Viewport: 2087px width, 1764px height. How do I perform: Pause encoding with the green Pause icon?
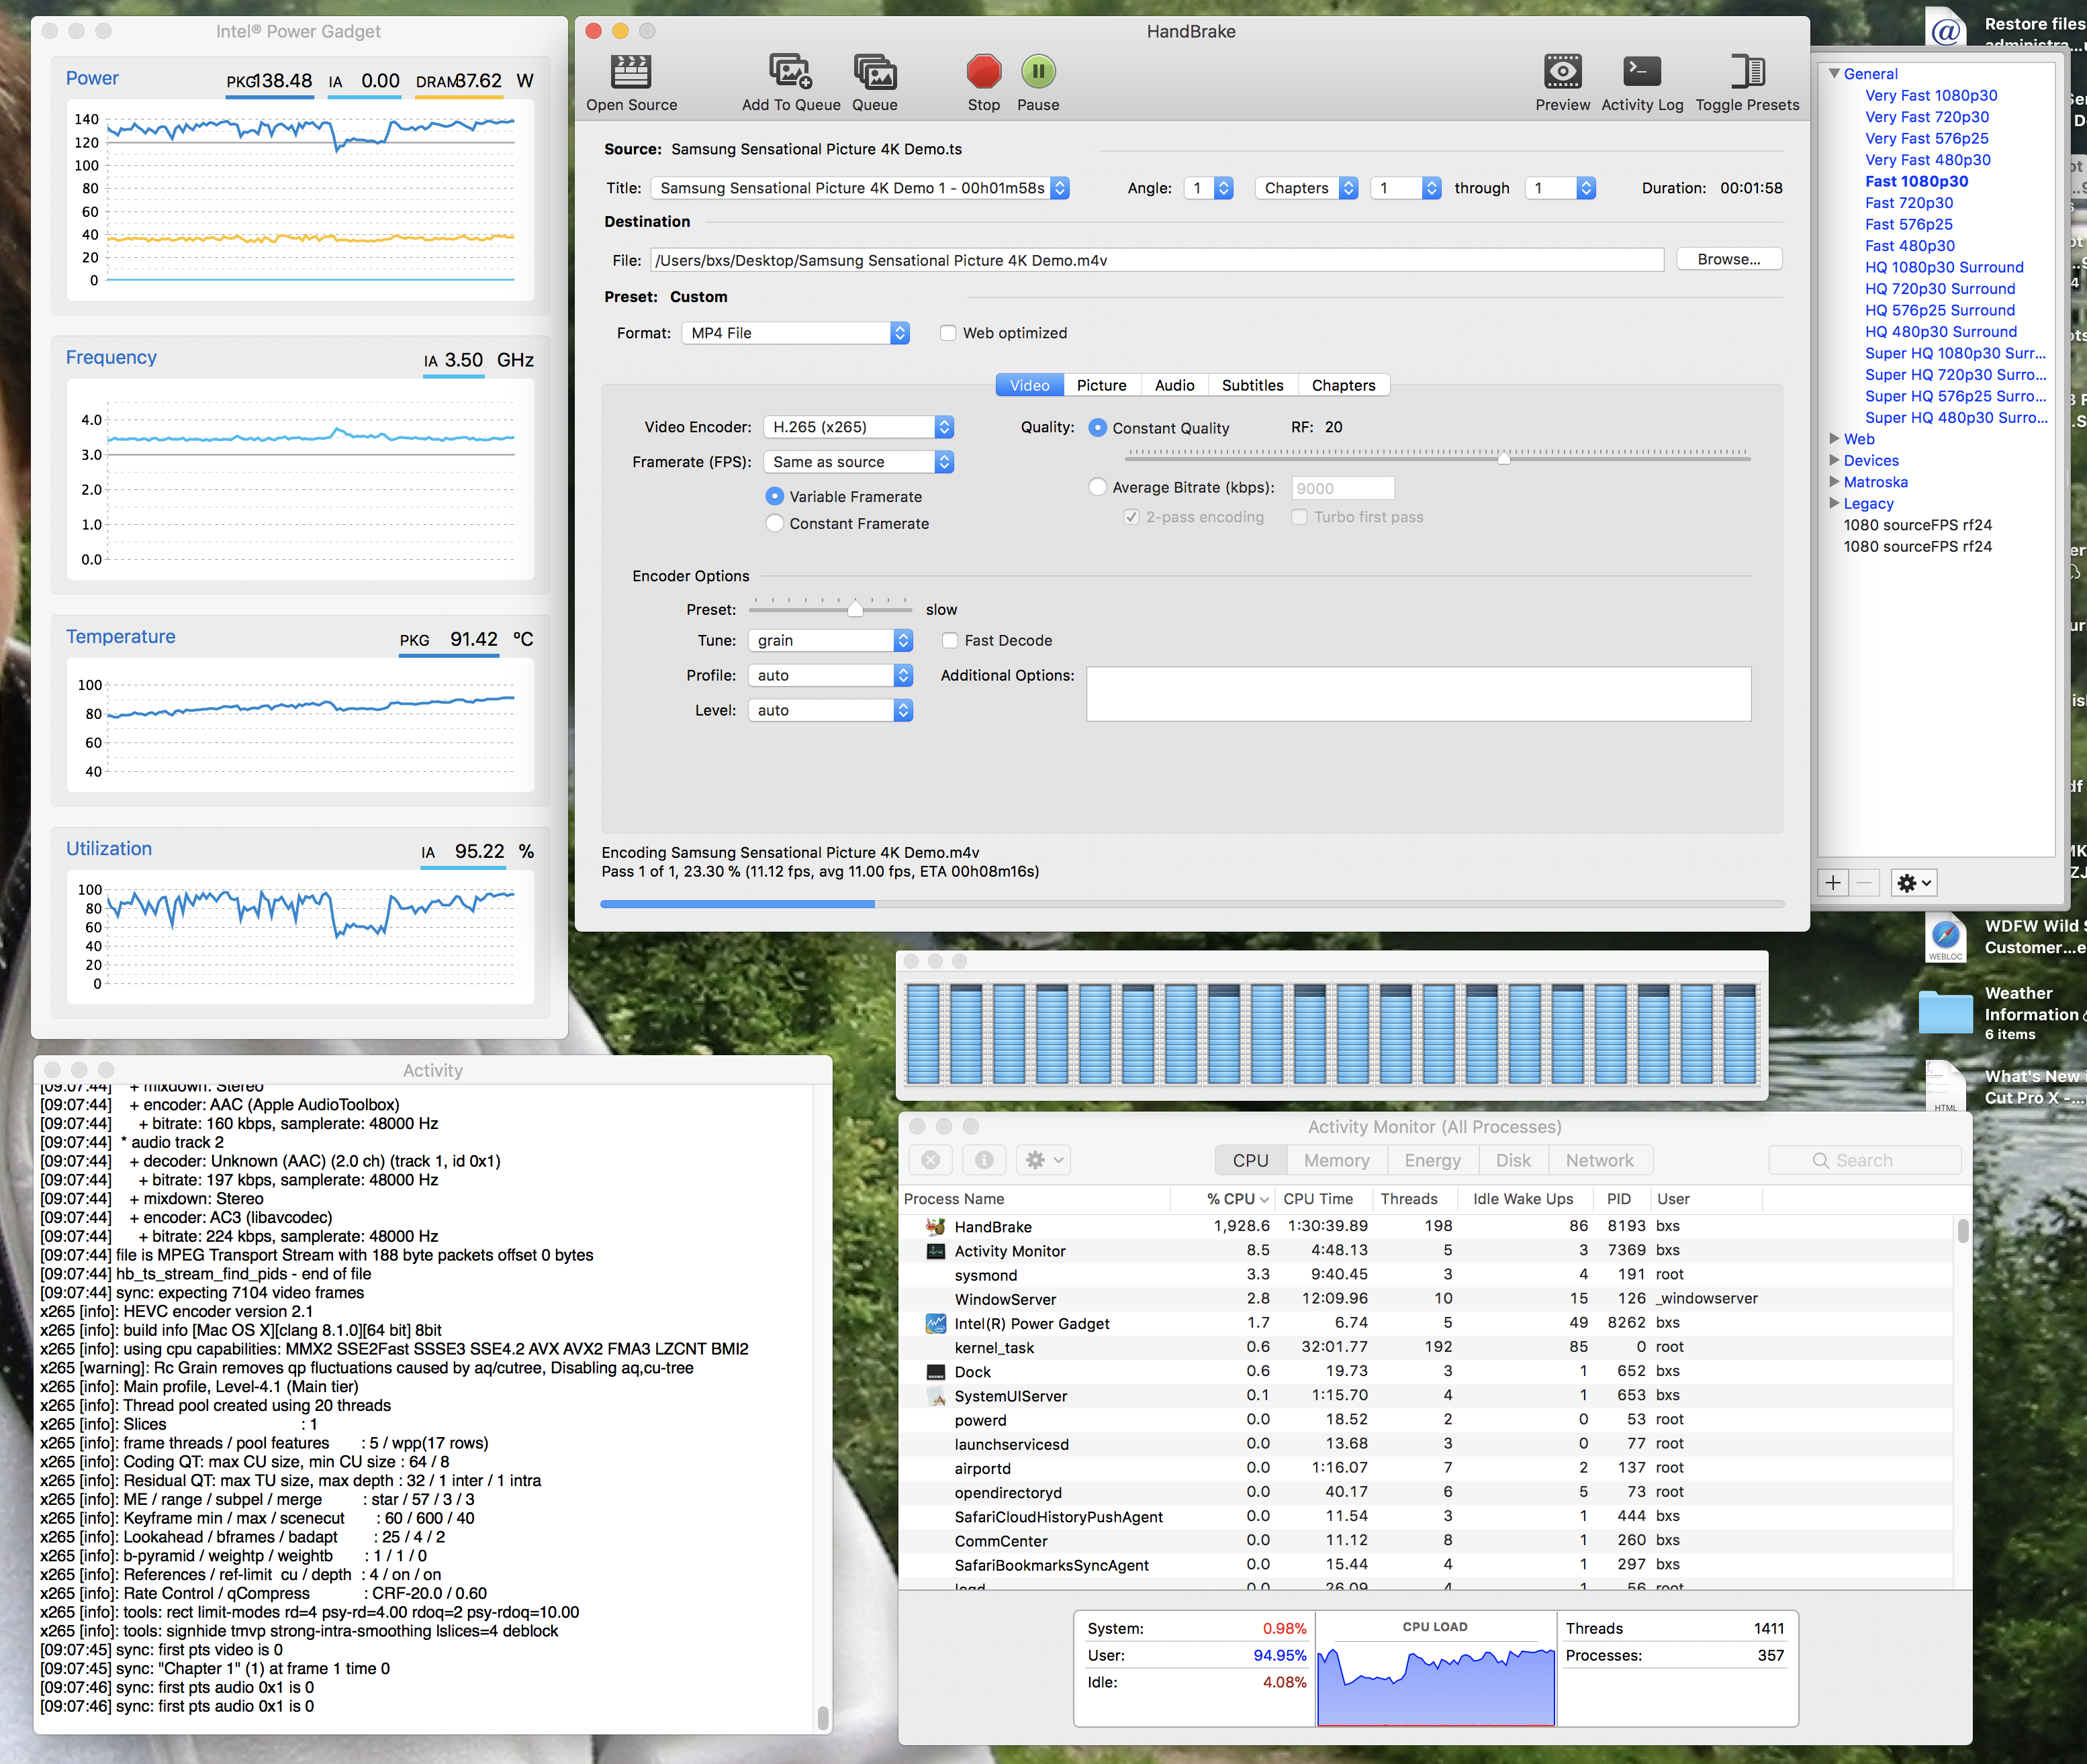pos(1039,72)
